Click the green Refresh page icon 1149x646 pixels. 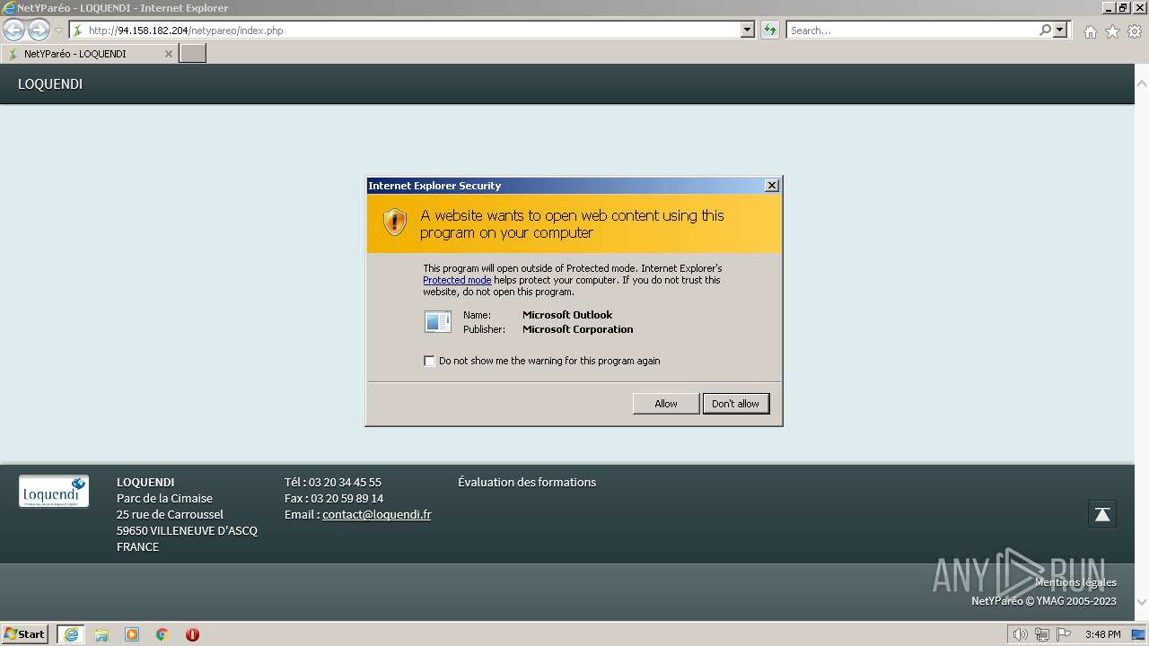click(x=770, y=30)
